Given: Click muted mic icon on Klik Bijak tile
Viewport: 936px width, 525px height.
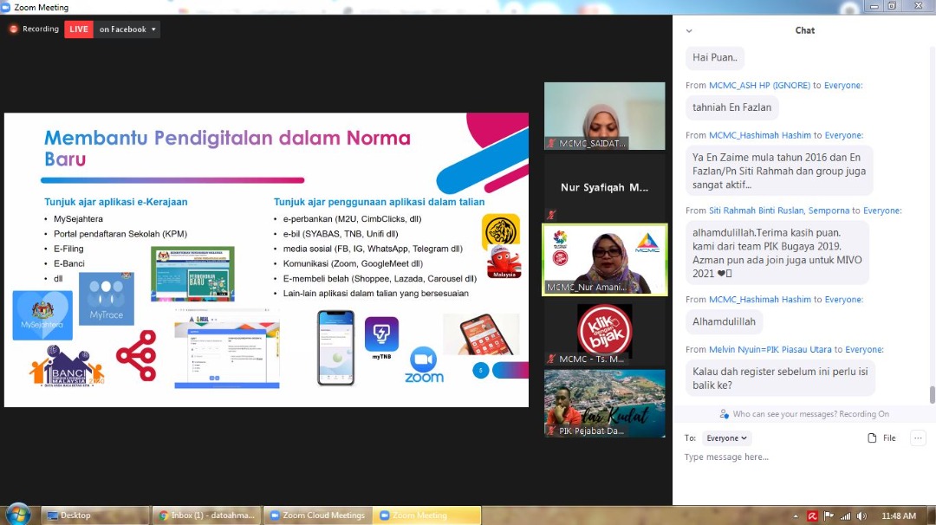Looking at the screenshot, I should [550, 359].
